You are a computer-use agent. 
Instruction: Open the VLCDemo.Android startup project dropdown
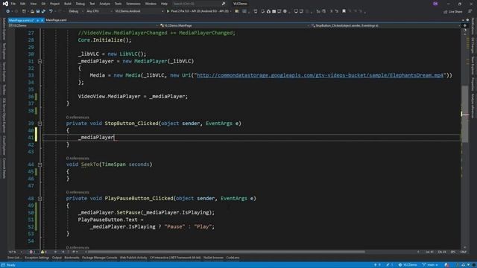coord(139,11)
